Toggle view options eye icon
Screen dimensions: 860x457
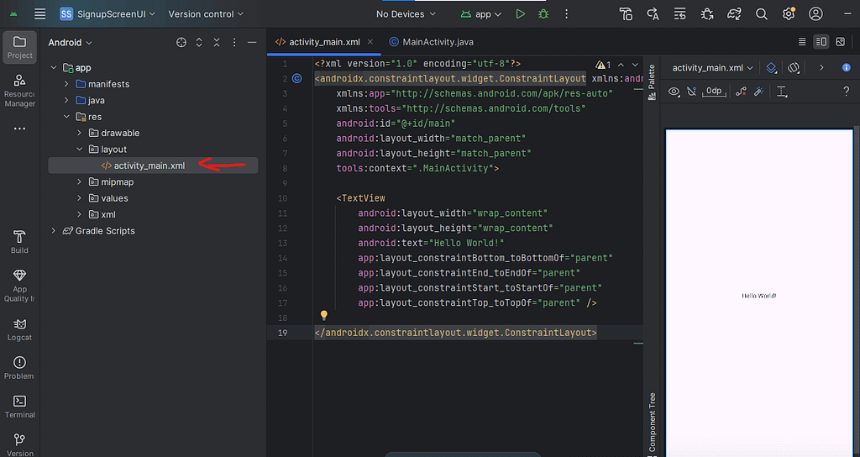tap(674, 92)
